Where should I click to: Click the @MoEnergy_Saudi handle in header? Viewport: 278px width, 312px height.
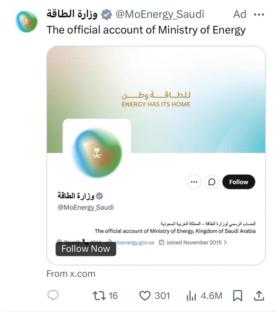[x=160, y=14]
